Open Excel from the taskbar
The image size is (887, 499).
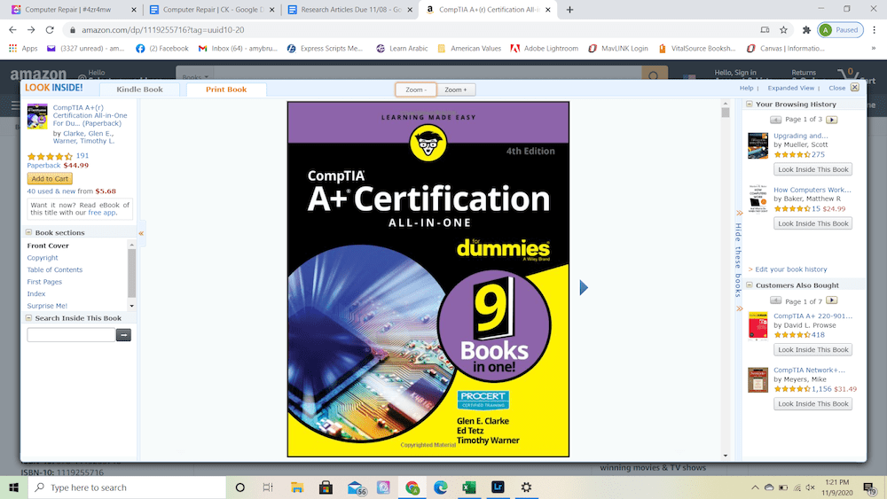coord(469,487)
